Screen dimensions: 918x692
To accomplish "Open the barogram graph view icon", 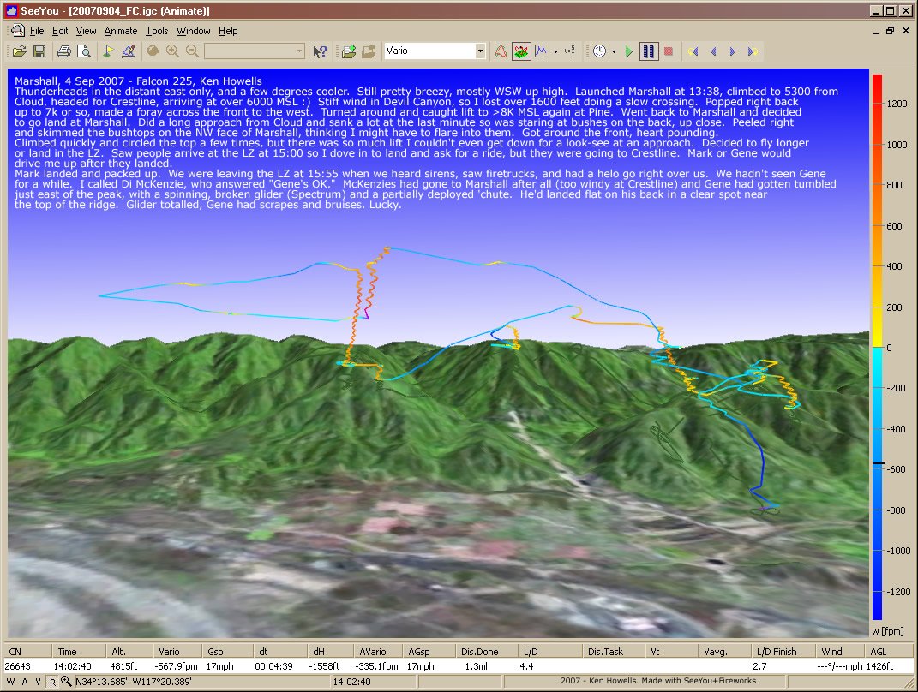I will 541,51.
